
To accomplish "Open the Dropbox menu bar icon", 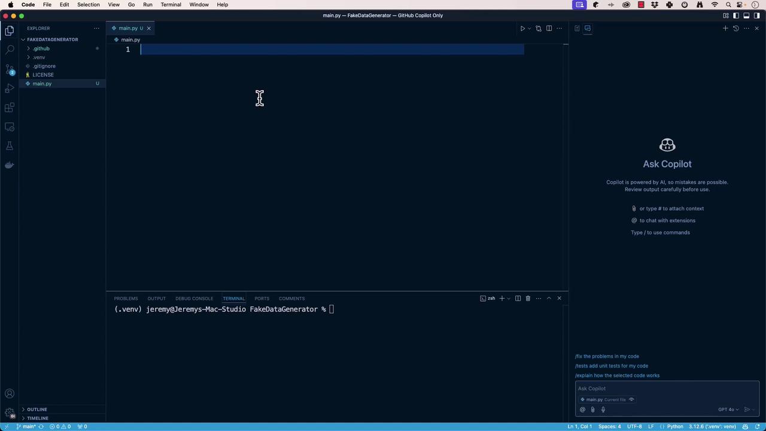I will coord(655,5).
